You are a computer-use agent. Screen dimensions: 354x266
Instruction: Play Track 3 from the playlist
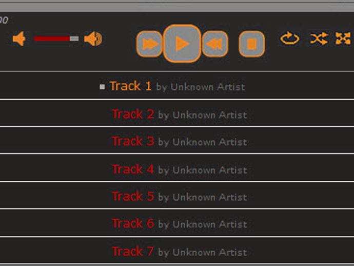pos(177,141)
